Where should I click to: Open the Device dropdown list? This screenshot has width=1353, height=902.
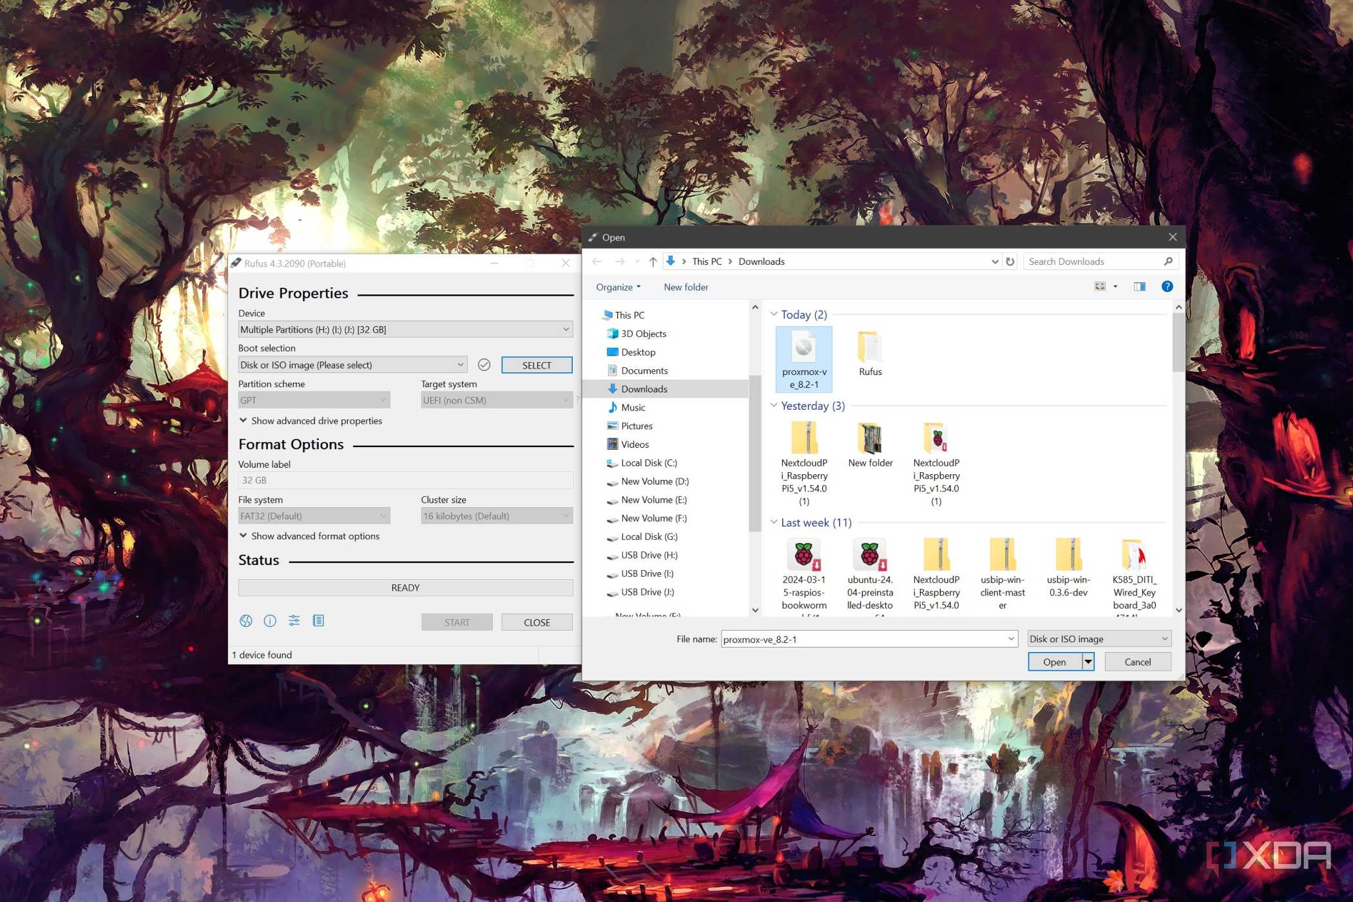[405, 330]
